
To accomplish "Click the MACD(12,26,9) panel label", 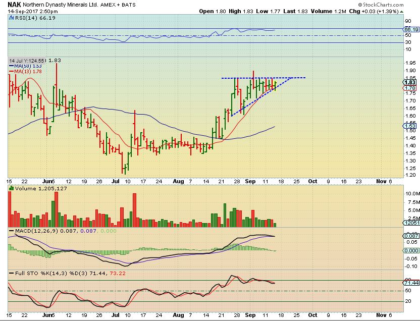I will [x=36, y=231].
